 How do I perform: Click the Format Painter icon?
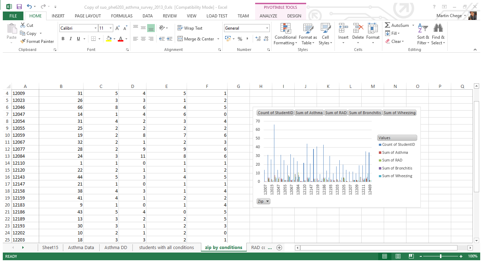23,42
